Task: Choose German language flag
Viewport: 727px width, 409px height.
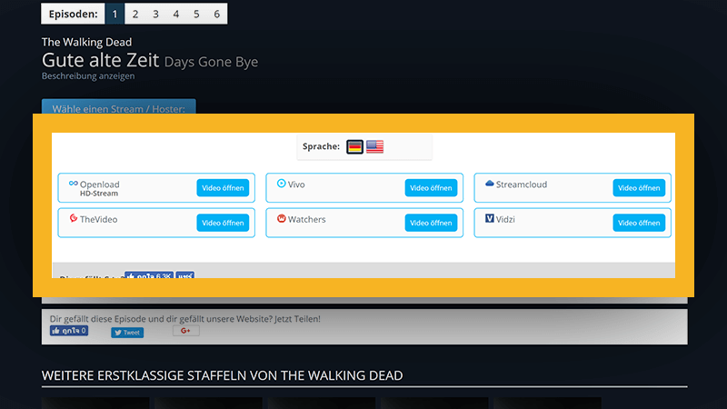Action: point(354,146)
